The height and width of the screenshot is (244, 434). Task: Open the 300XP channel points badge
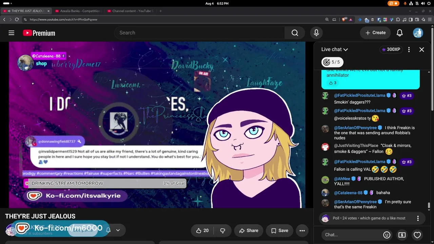[391, 49]
